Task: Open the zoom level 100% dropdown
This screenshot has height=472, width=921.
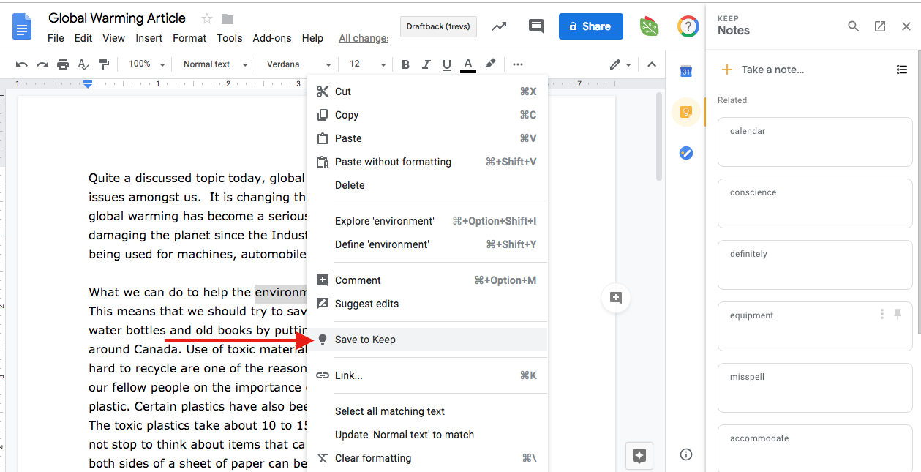Action: pyautogui.click(x=147, y=64)
